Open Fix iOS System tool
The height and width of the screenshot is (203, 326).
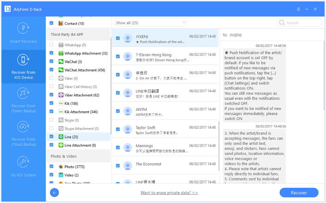click(23, 167)
